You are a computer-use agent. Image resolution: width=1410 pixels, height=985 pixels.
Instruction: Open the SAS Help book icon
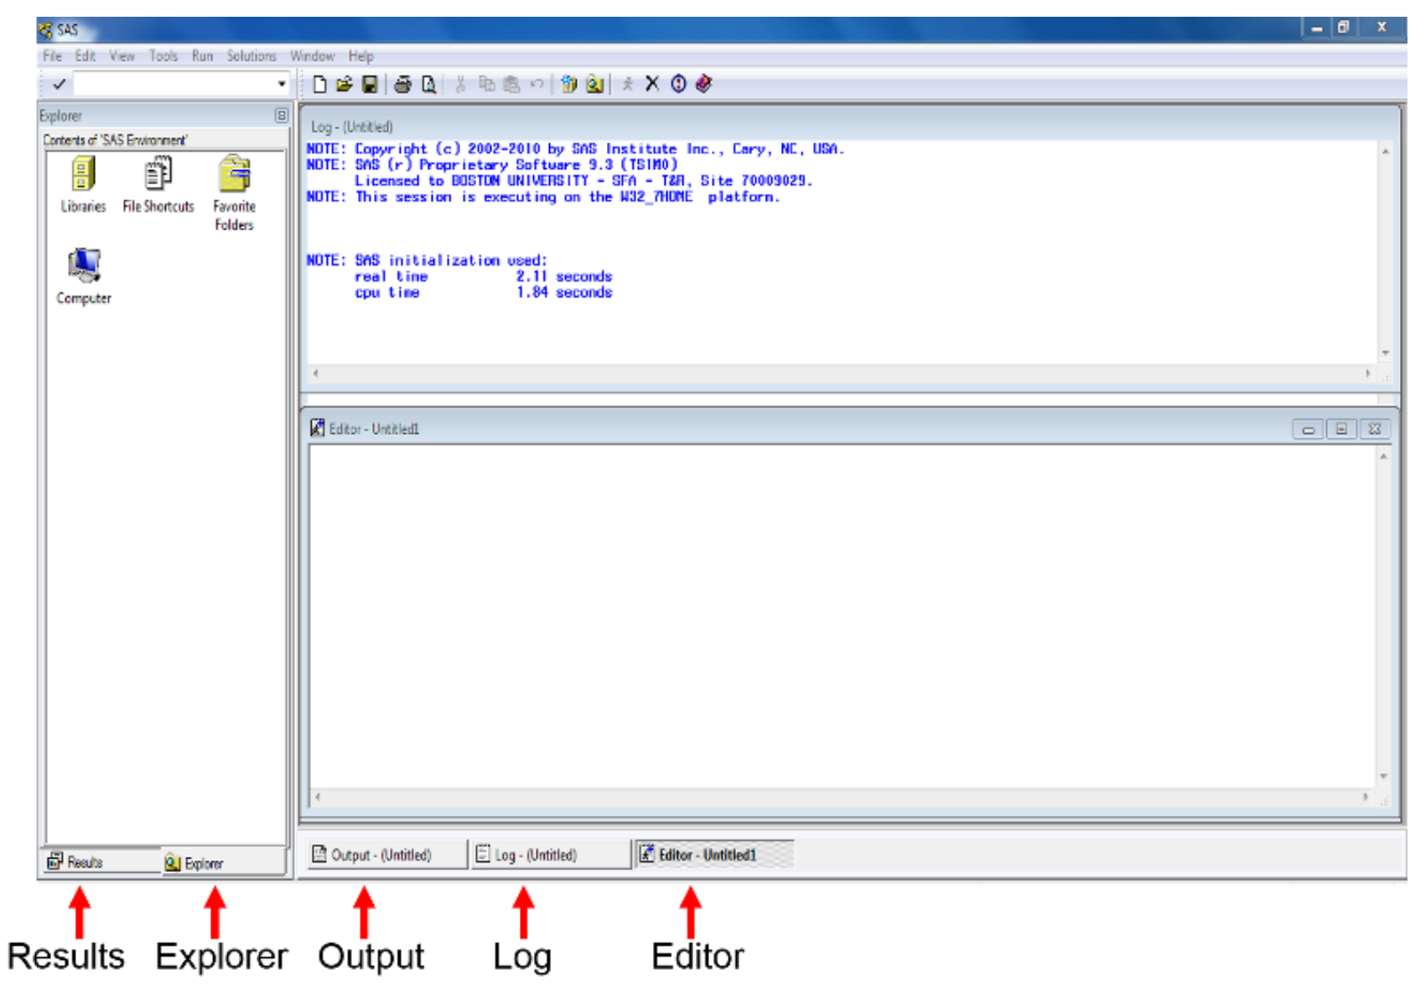pyautogui.click(x=704, y=84)
